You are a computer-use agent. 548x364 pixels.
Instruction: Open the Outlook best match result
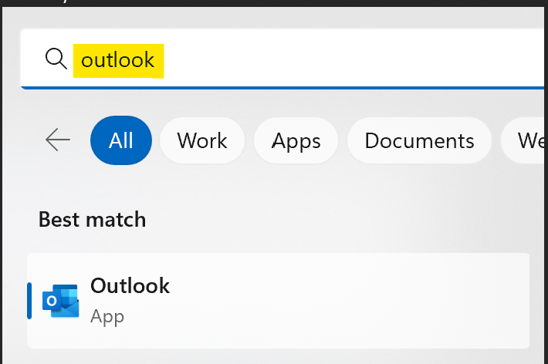tap(278, 301)
